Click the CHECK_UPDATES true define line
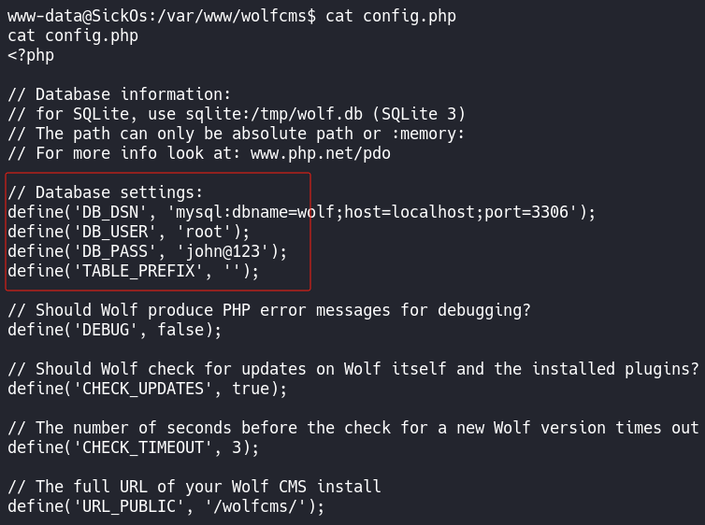The image size is (705, 525). [148, 389]
